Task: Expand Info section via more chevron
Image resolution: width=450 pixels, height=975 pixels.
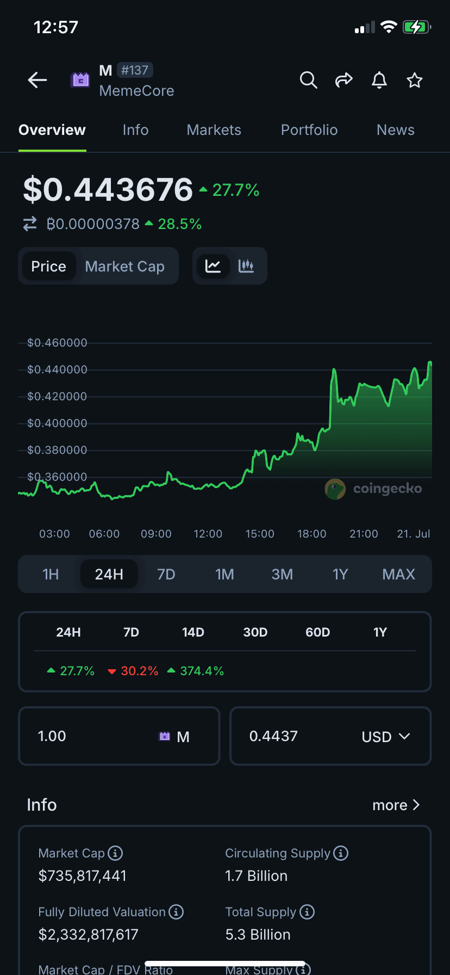Action: pos(396,805)
